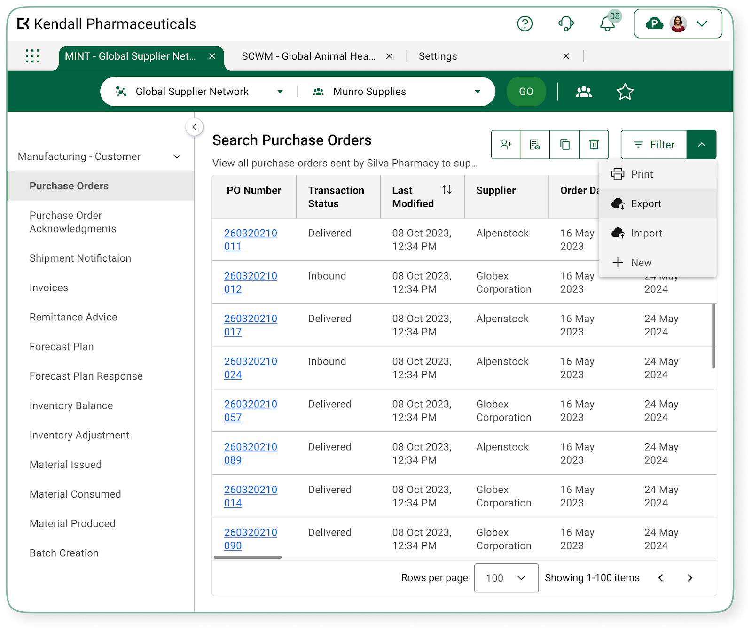Open PO link 260320210 017
752x631 pixels.
pos(251,325)
